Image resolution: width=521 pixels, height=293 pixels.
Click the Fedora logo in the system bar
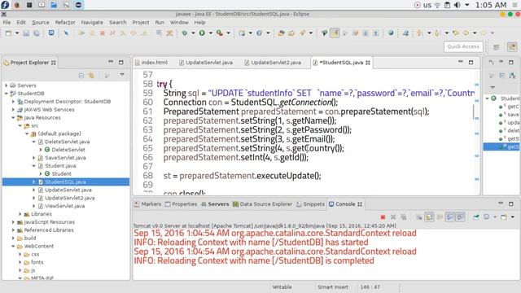tap(5, 5)
